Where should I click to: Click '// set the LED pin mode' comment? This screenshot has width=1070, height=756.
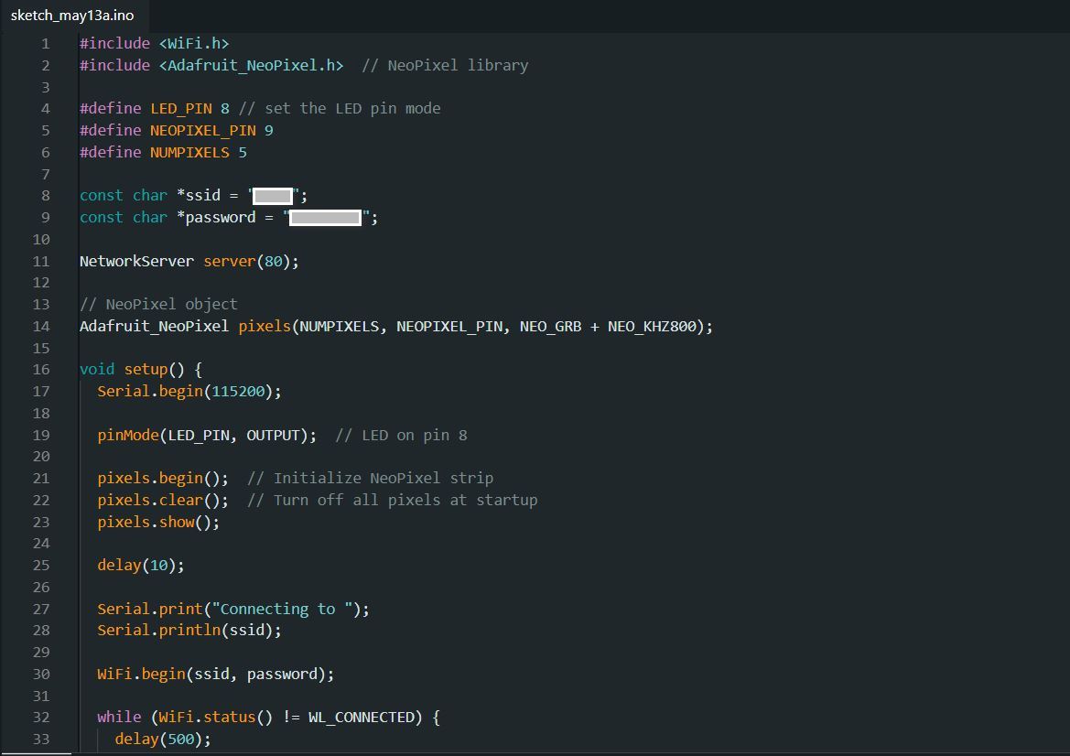point(340,109)
